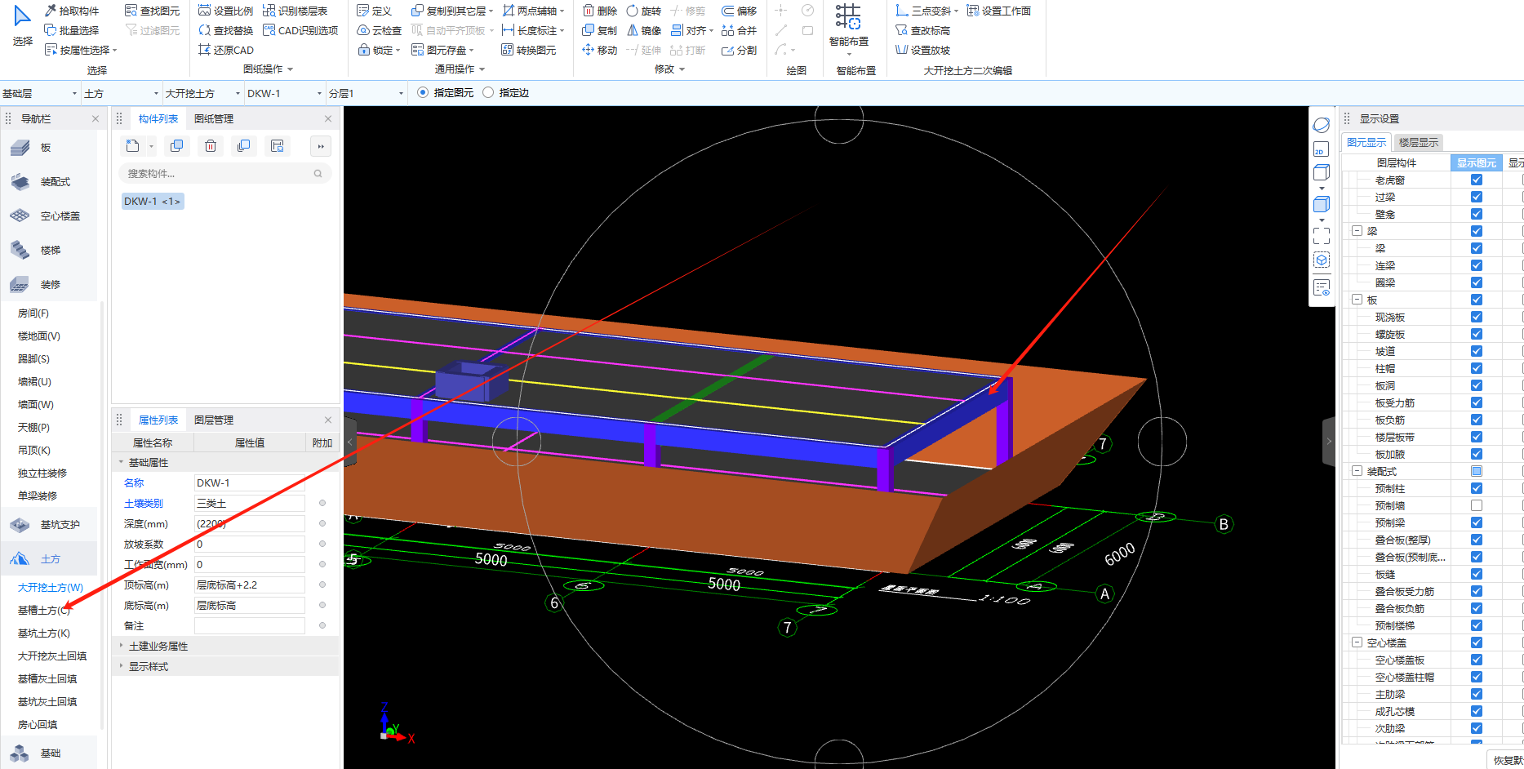The height and width of the screenshot is (769, 1524).
Task: Select the 镜像 tool
Action: [643, 30]
